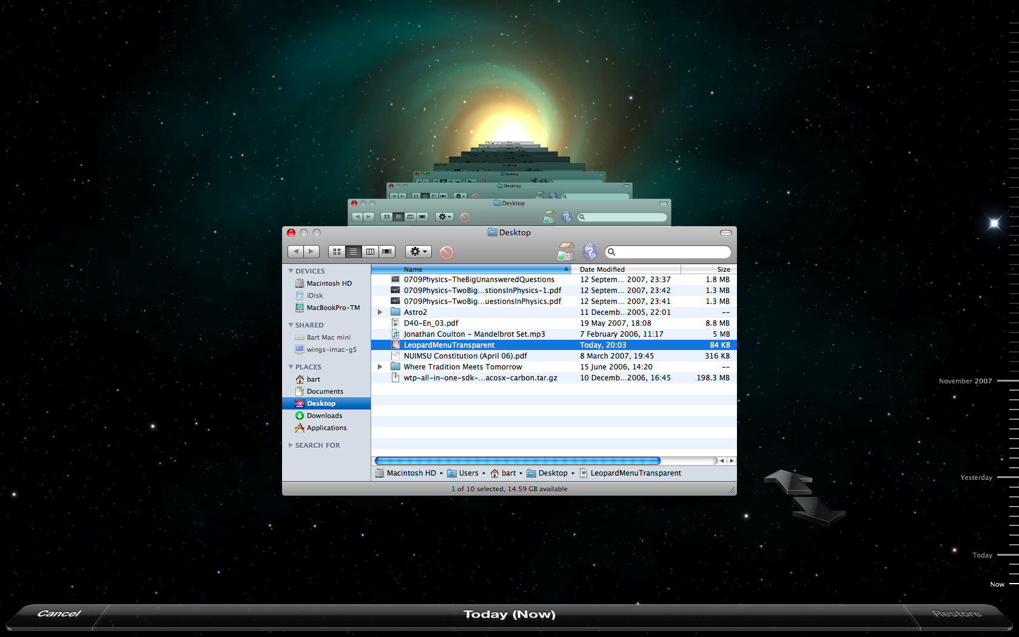Cancel Time Machine
The width and height of the screenshot is (1019, 637).
[59, 614]
